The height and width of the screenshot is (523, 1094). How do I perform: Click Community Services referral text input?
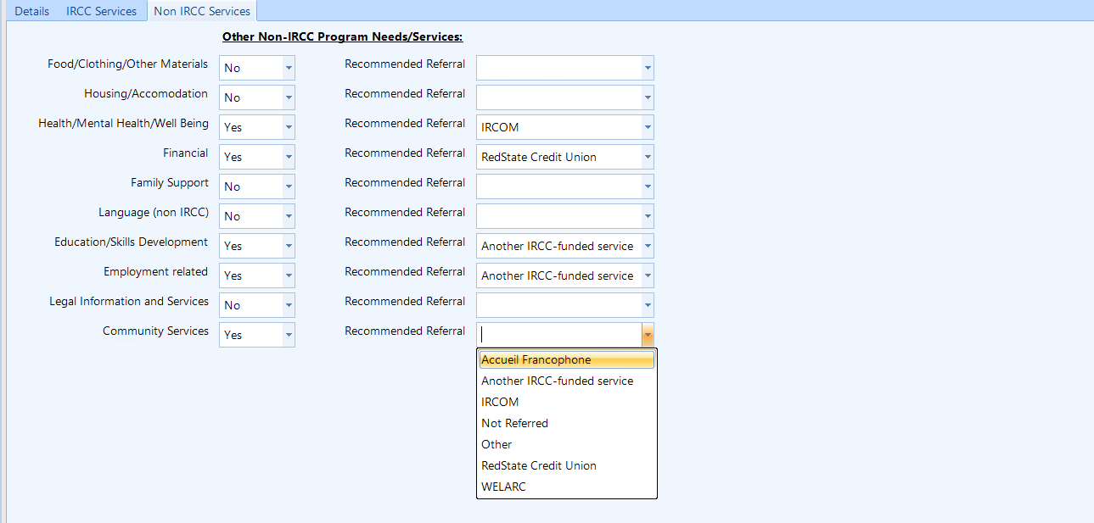(x=558, y=335)
